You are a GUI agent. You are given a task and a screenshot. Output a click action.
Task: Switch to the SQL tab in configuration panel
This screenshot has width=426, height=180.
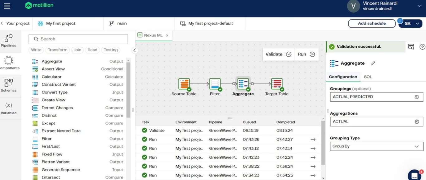point(367,77)
